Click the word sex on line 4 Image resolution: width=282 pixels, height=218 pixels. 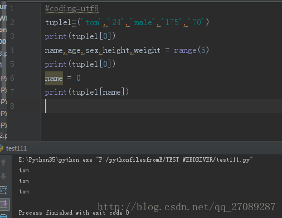[x=92, y=51]
